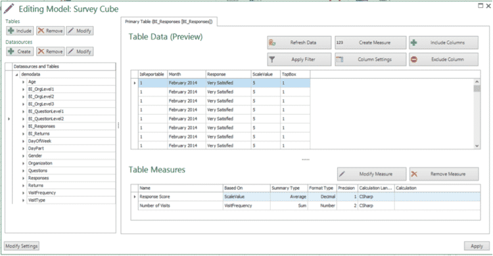493x256 pixels.
Task: Click the green plus icon on Create datasource button
Action: coord(11,51)
